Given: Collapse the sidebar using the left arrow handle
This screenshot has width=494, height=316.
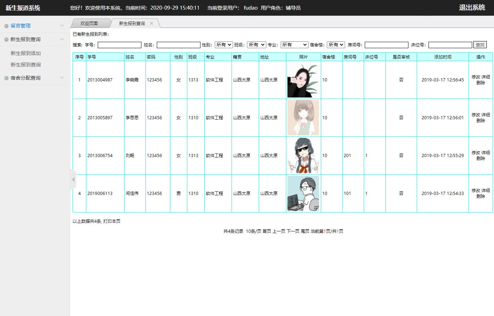Looking at the screenshot, I should [x=73, y=179].
